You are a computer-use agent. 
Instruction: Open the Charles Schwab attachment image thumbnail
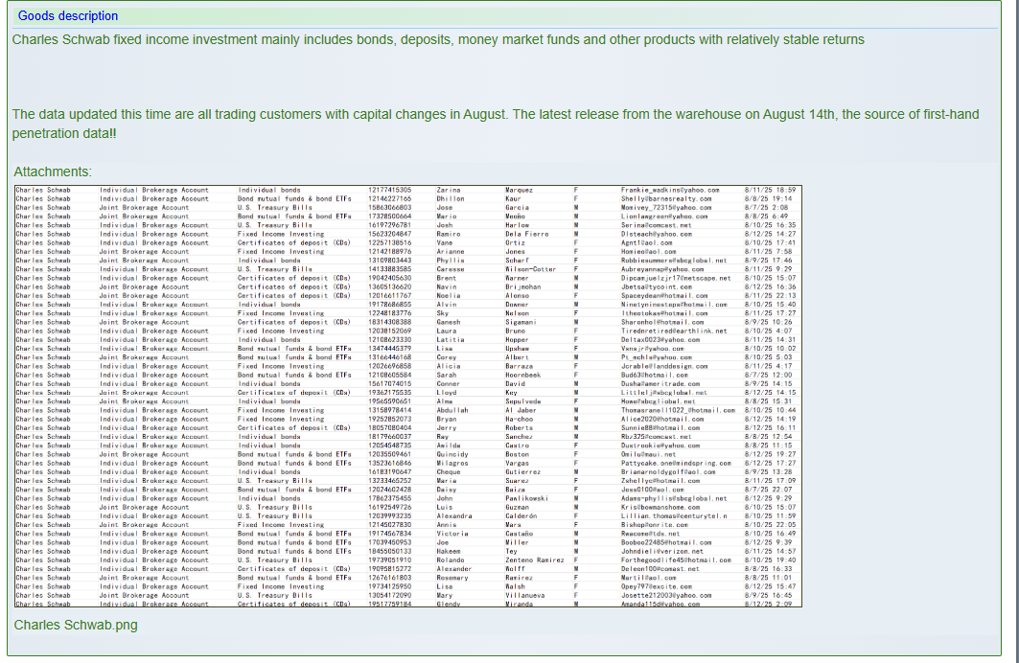click(x=407, y=396)
